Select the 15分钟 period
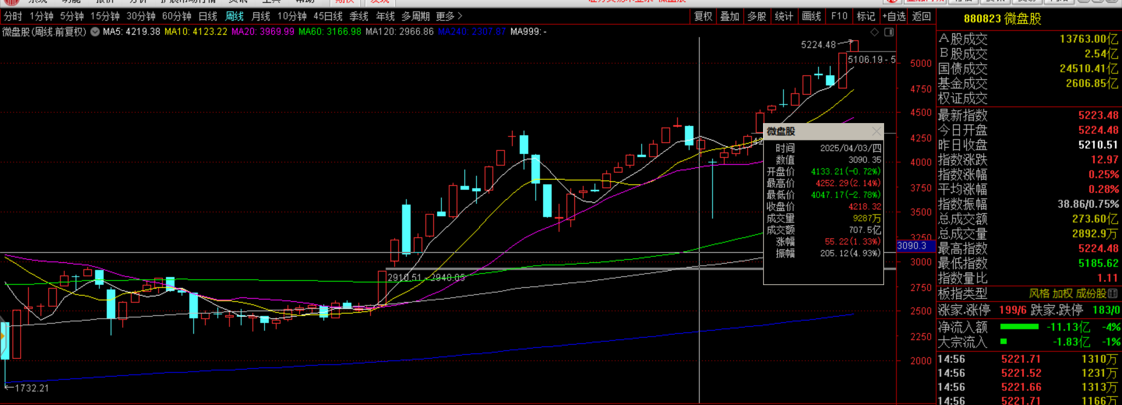1122x405 pixels. (x=105, y=17)
